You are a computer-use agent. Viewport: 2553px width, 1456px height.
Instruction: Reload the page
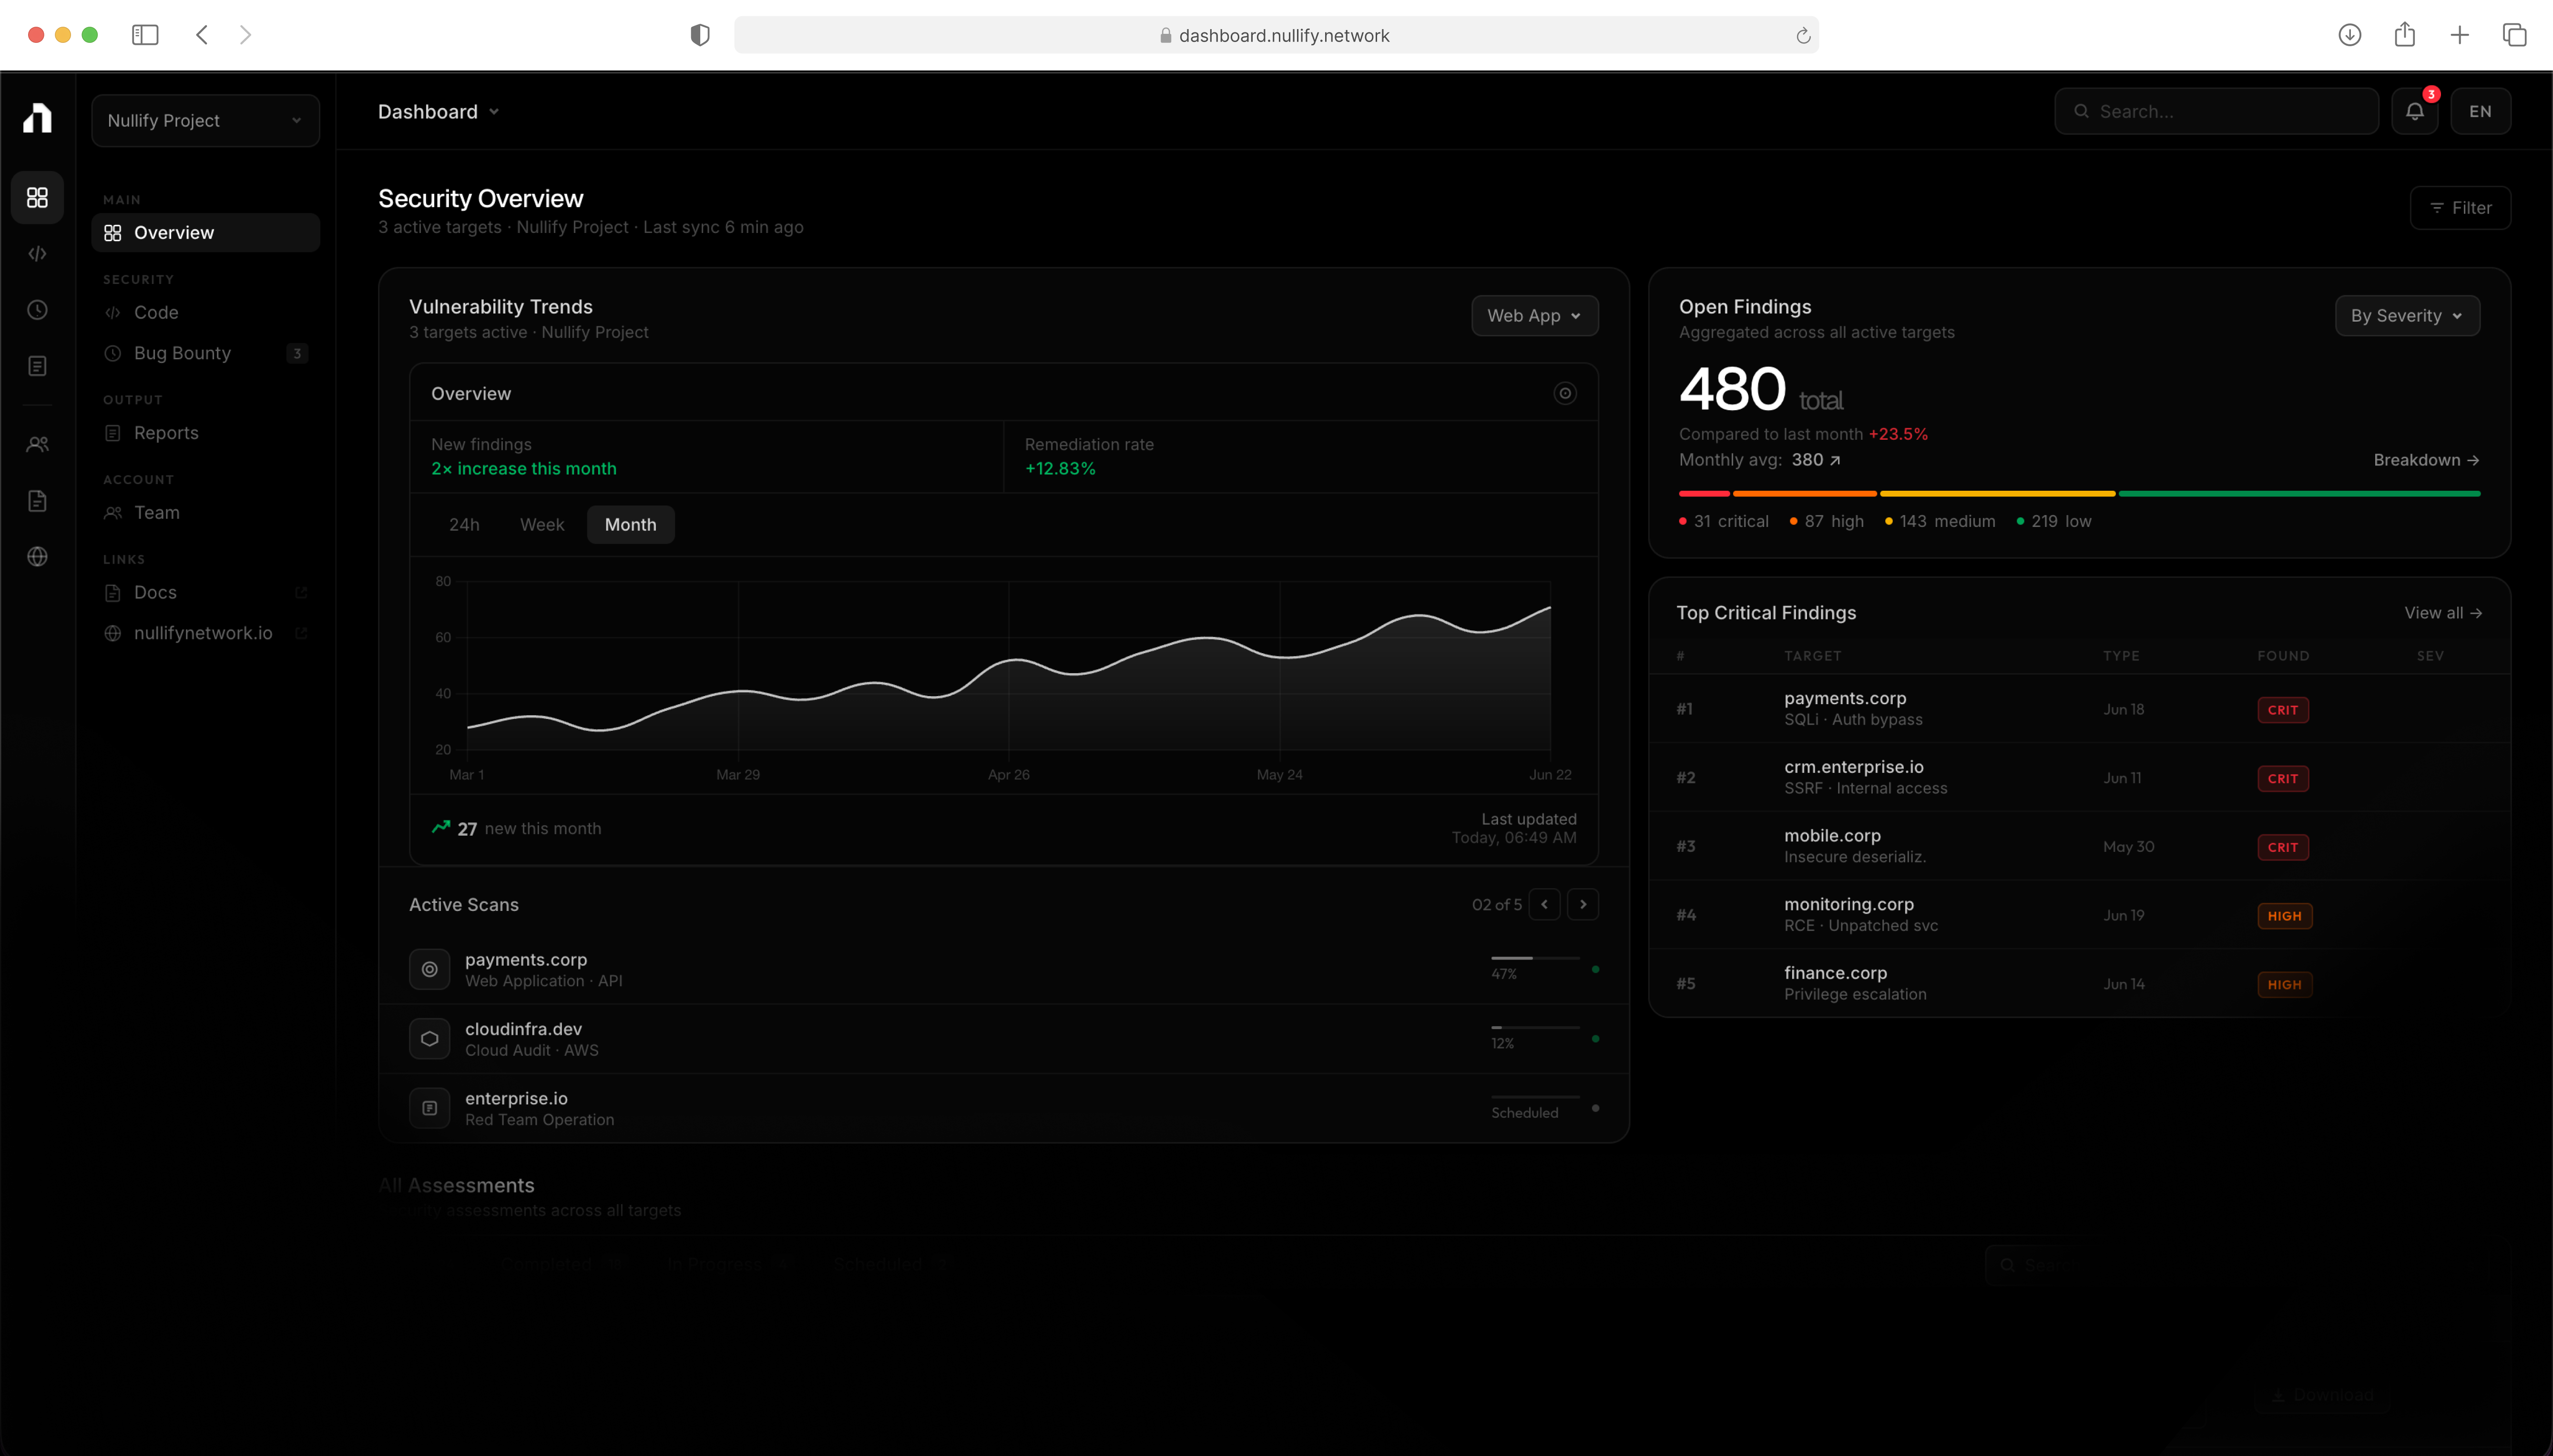[x=1803, y=36]
